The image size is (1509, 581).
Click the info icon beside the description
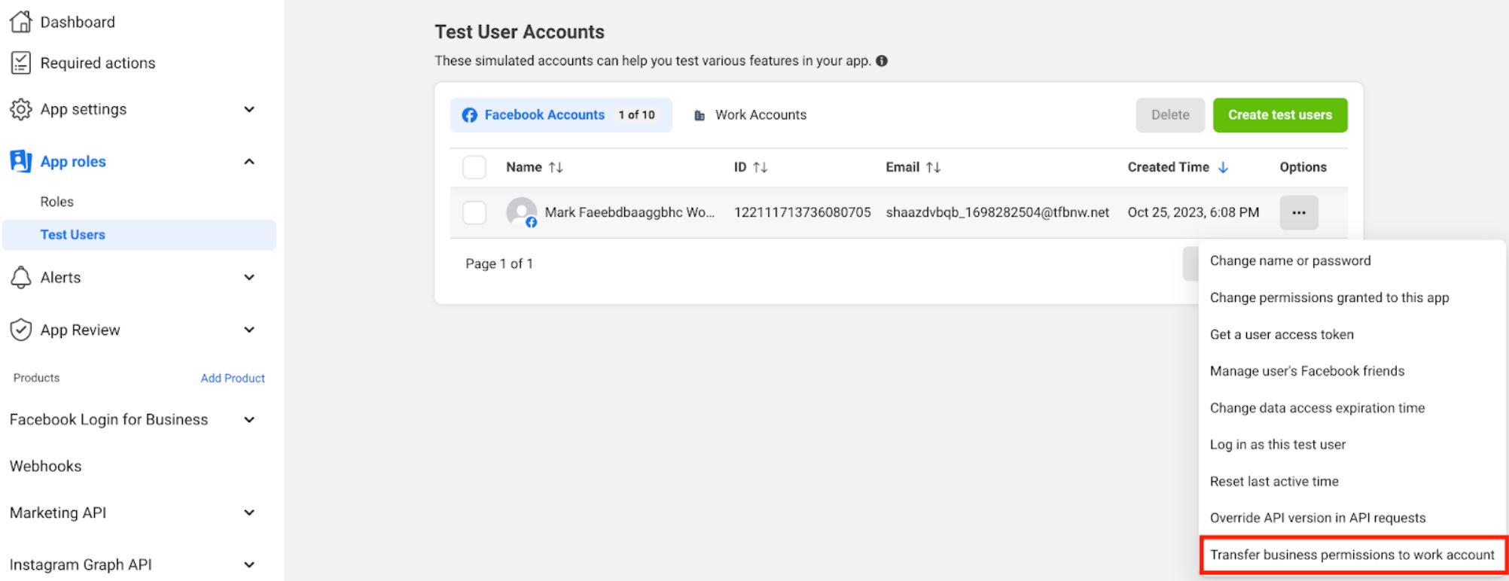(x=882, y=61)
